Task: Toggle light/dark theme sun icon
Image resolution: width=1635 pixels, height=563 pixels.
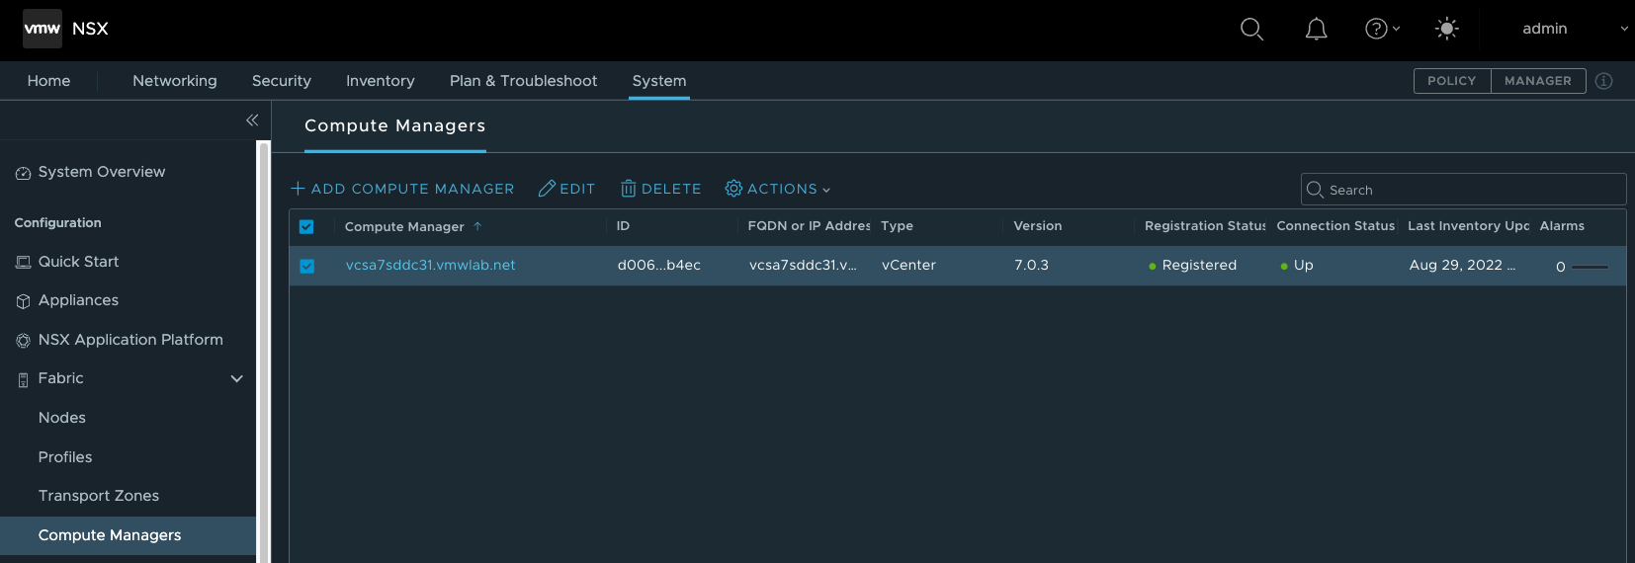Action: pos(1446,29)
